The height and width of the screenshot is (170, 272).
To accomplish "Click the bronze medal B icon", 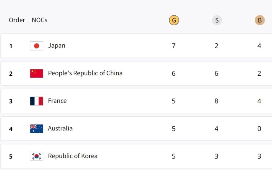I will pos(260,20).
